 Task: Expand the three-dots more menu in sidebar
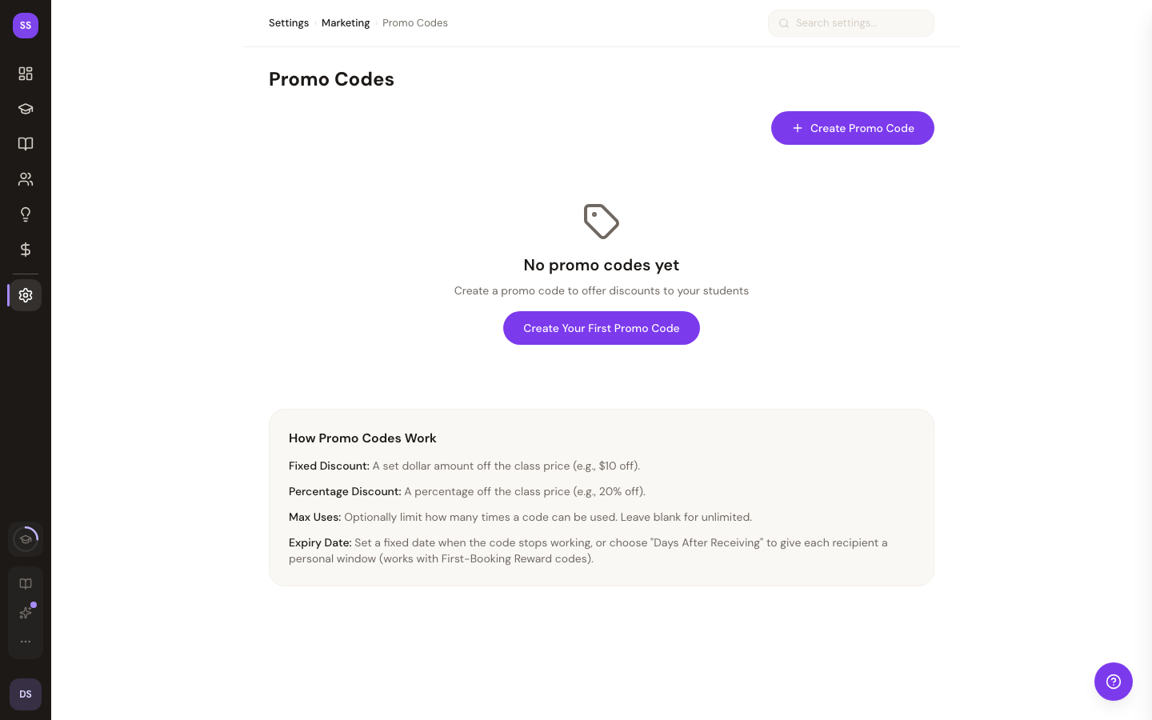26,642
